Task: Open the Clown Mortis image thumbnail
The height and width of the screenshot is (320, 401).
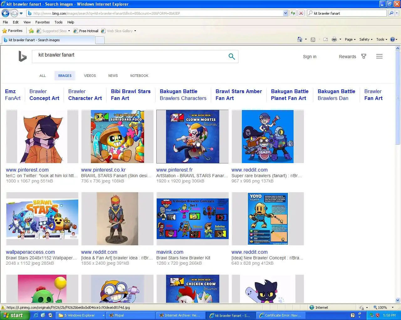Action: (x=192, y=136)
